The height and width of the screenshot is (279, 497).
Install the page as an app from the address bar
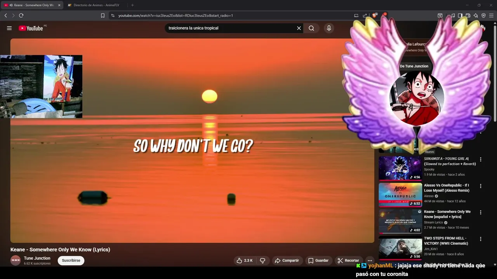click(356, 15)
